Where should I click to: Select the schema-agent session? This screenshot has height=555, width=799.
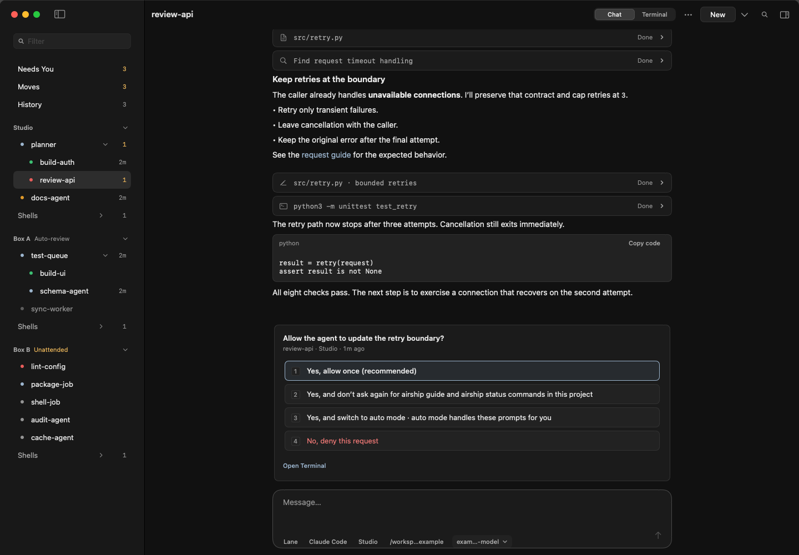coord(72,291)
